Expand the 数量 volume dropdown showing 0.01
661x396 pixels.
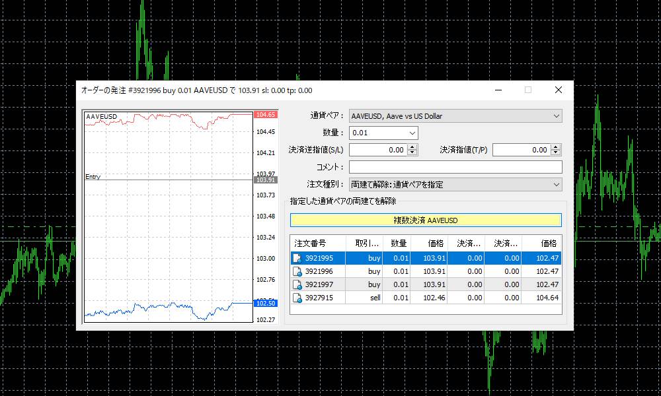point(413,133)
